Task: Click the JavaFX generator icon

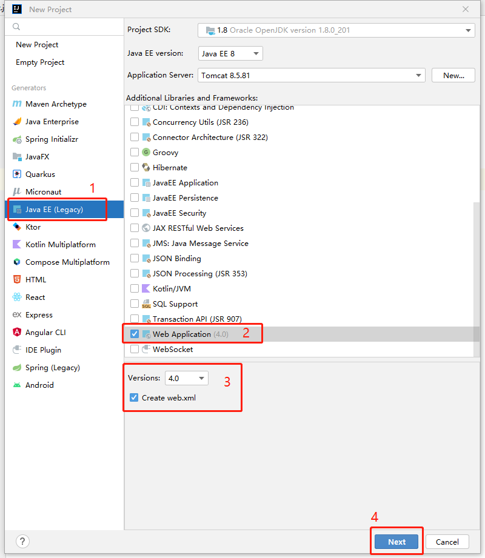Action: (17, 156)
